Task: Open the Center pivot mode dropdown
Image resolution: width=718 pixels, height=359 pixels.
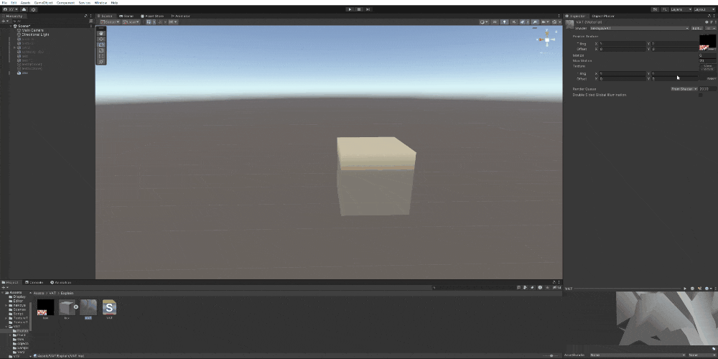Action: [110, 22]
